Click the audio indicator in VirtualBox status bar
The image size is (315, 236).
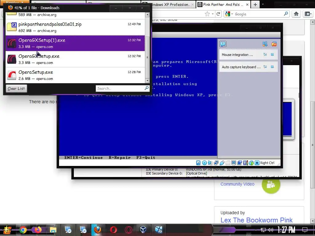(x=210, y=163)
